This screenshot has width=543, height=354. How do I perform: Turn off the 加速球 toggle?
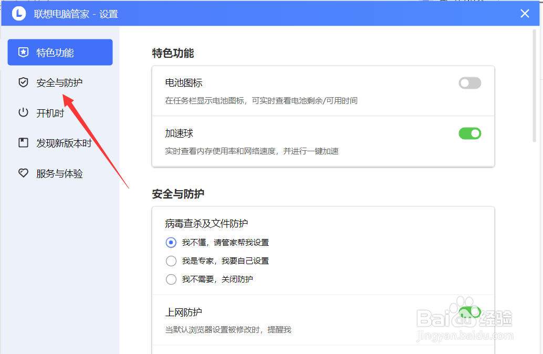pos(469,133)
